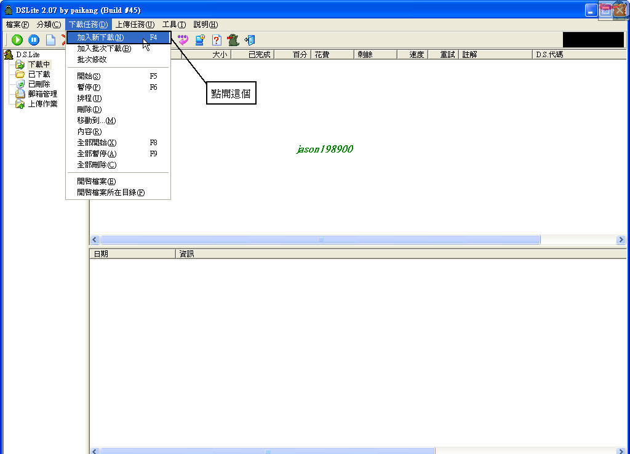Close the 下載任務(D) menu from menu bar
Screen dimensions: 630x454
89,25
